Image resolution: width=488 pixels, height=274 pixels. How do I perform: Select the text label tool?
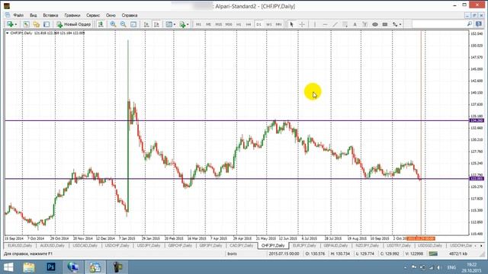tap(364, 24)
